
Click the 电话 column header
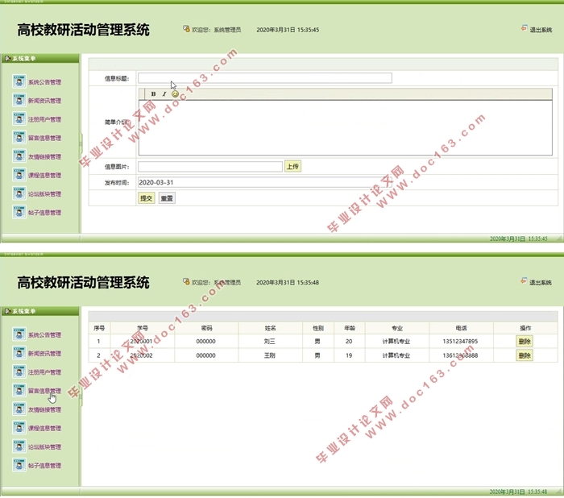pyautogui.click(x=461, y=328)
